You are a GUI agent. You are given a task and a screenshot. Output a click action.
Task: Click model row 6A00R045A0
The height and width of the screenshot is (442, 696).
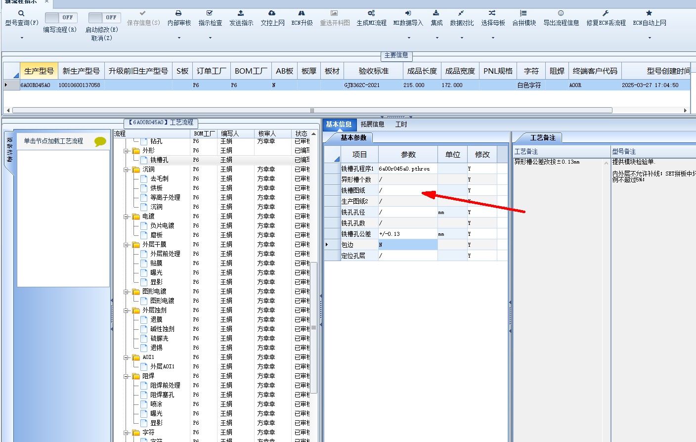pos(346,85)
